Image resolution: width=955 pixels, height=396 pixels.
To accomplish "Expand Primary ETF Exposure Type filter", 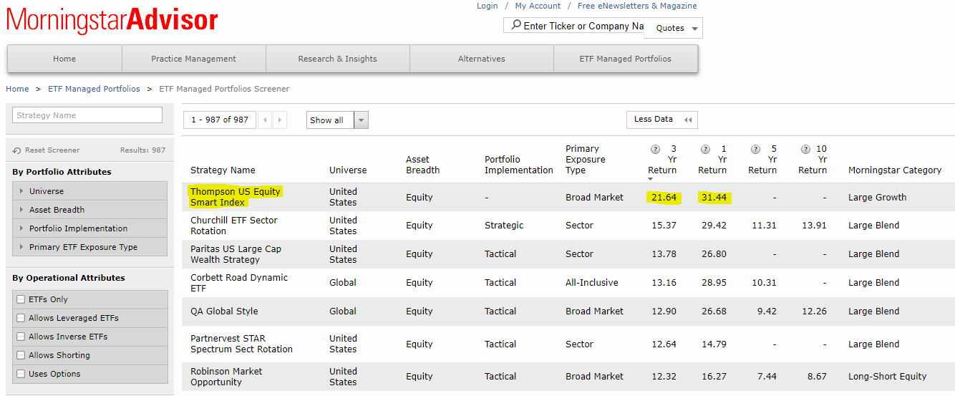I will 89,247.
